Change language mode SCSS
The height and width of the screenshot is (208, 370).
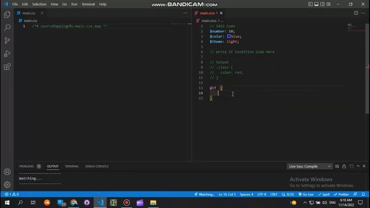[x=288, y=194]
